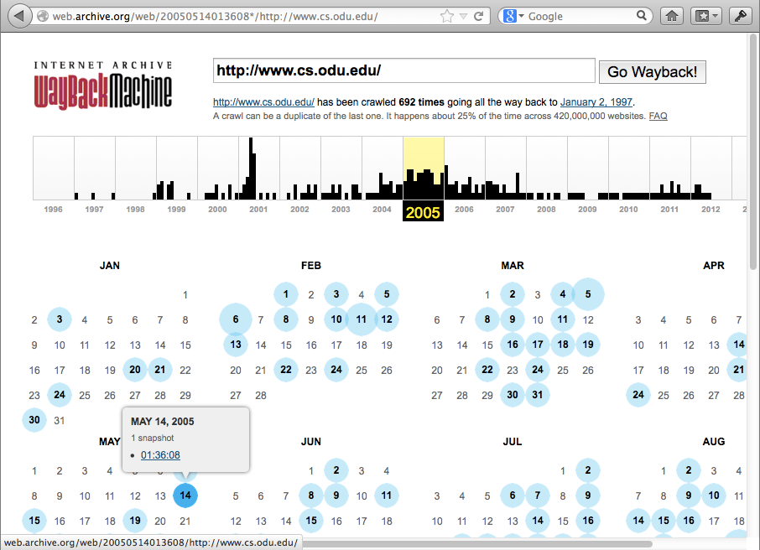The height and width of the screenshot is (550, 760).
Task: Select 2012 in the timeline
Action: (x=711, y=210)
